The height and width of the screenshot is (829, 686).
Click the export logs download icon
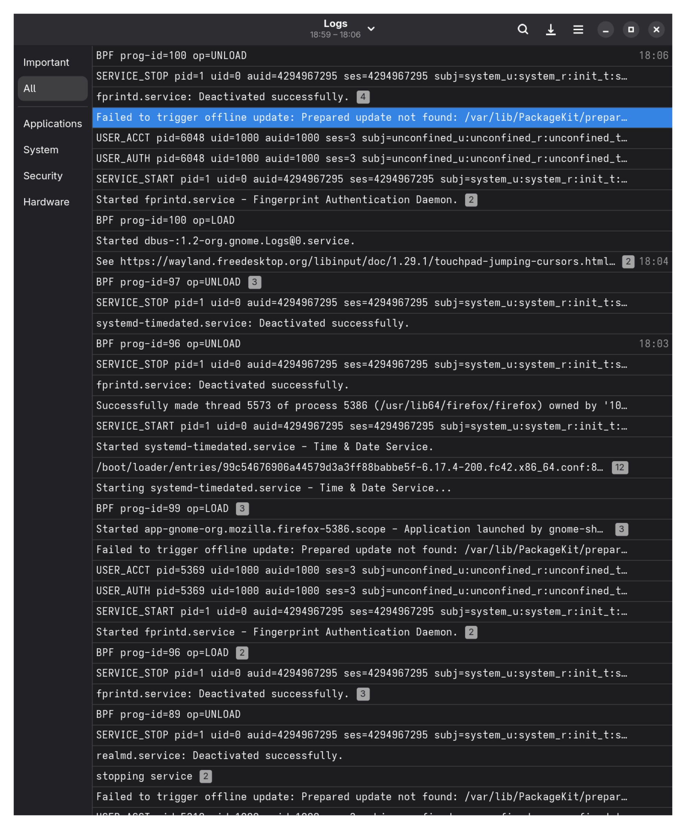551,30
